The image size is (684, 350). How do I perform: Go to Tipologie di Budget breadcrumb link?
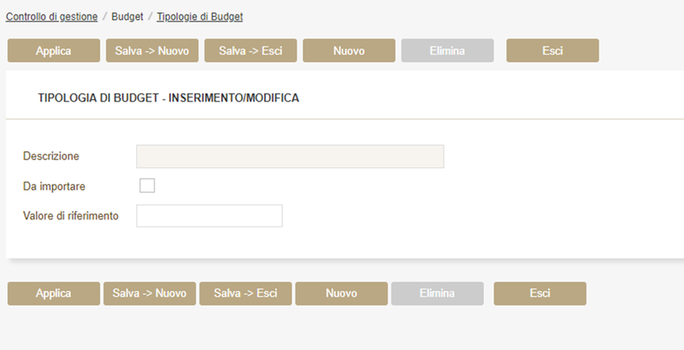[x=199, y=16]
